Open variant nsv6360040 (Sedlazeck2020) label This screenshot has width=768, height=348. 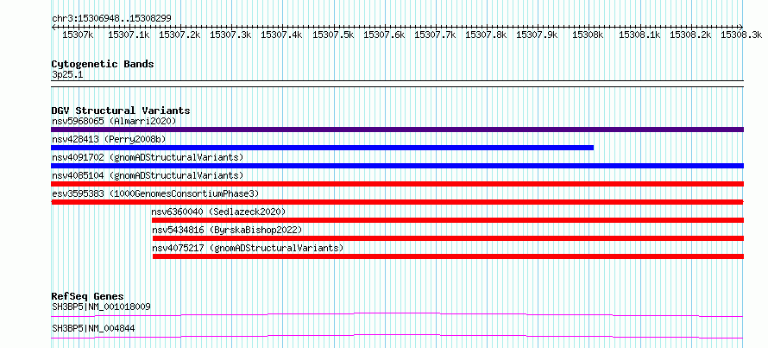click(x=218, y=212)
